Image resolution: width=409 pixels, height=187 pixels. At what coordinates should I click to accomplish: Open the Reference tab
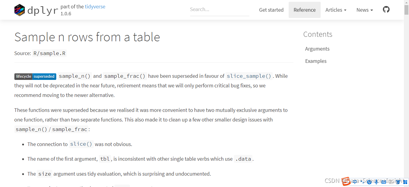(305, 10)
